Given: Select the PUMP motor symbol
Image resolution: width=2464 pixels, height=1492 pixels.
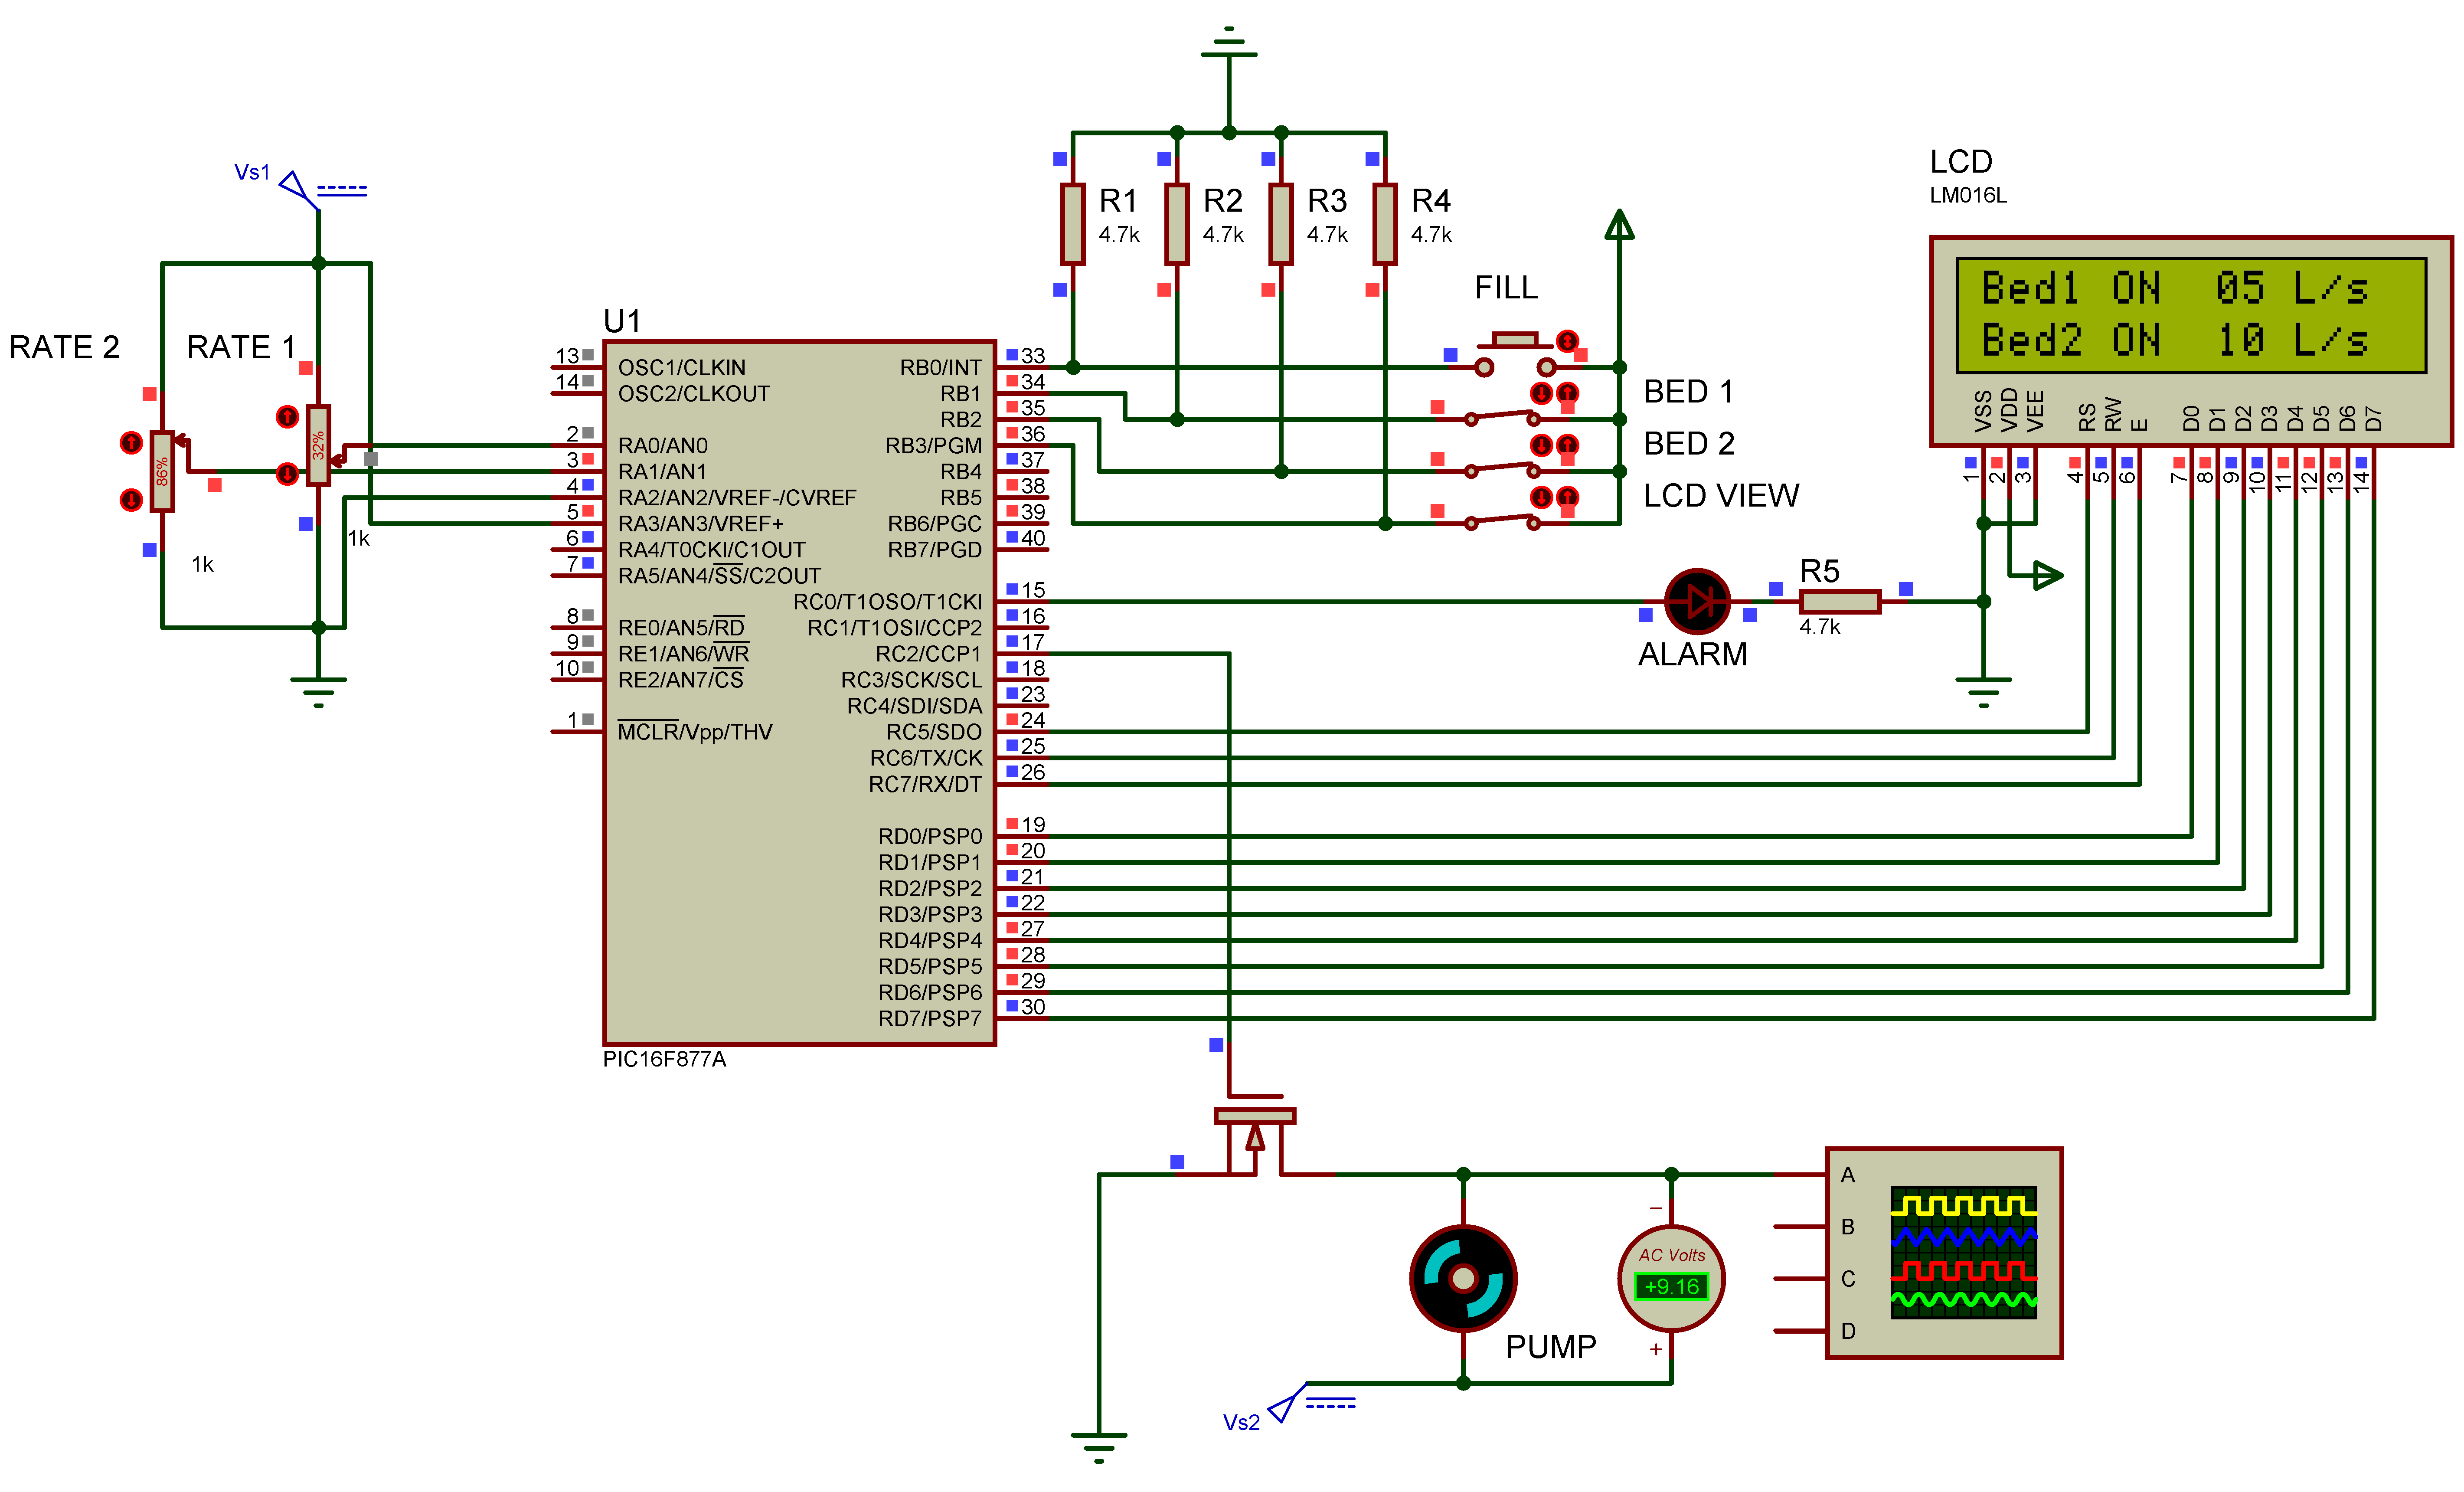Looking at the screenshot, I should [x=1463, y=1279].
